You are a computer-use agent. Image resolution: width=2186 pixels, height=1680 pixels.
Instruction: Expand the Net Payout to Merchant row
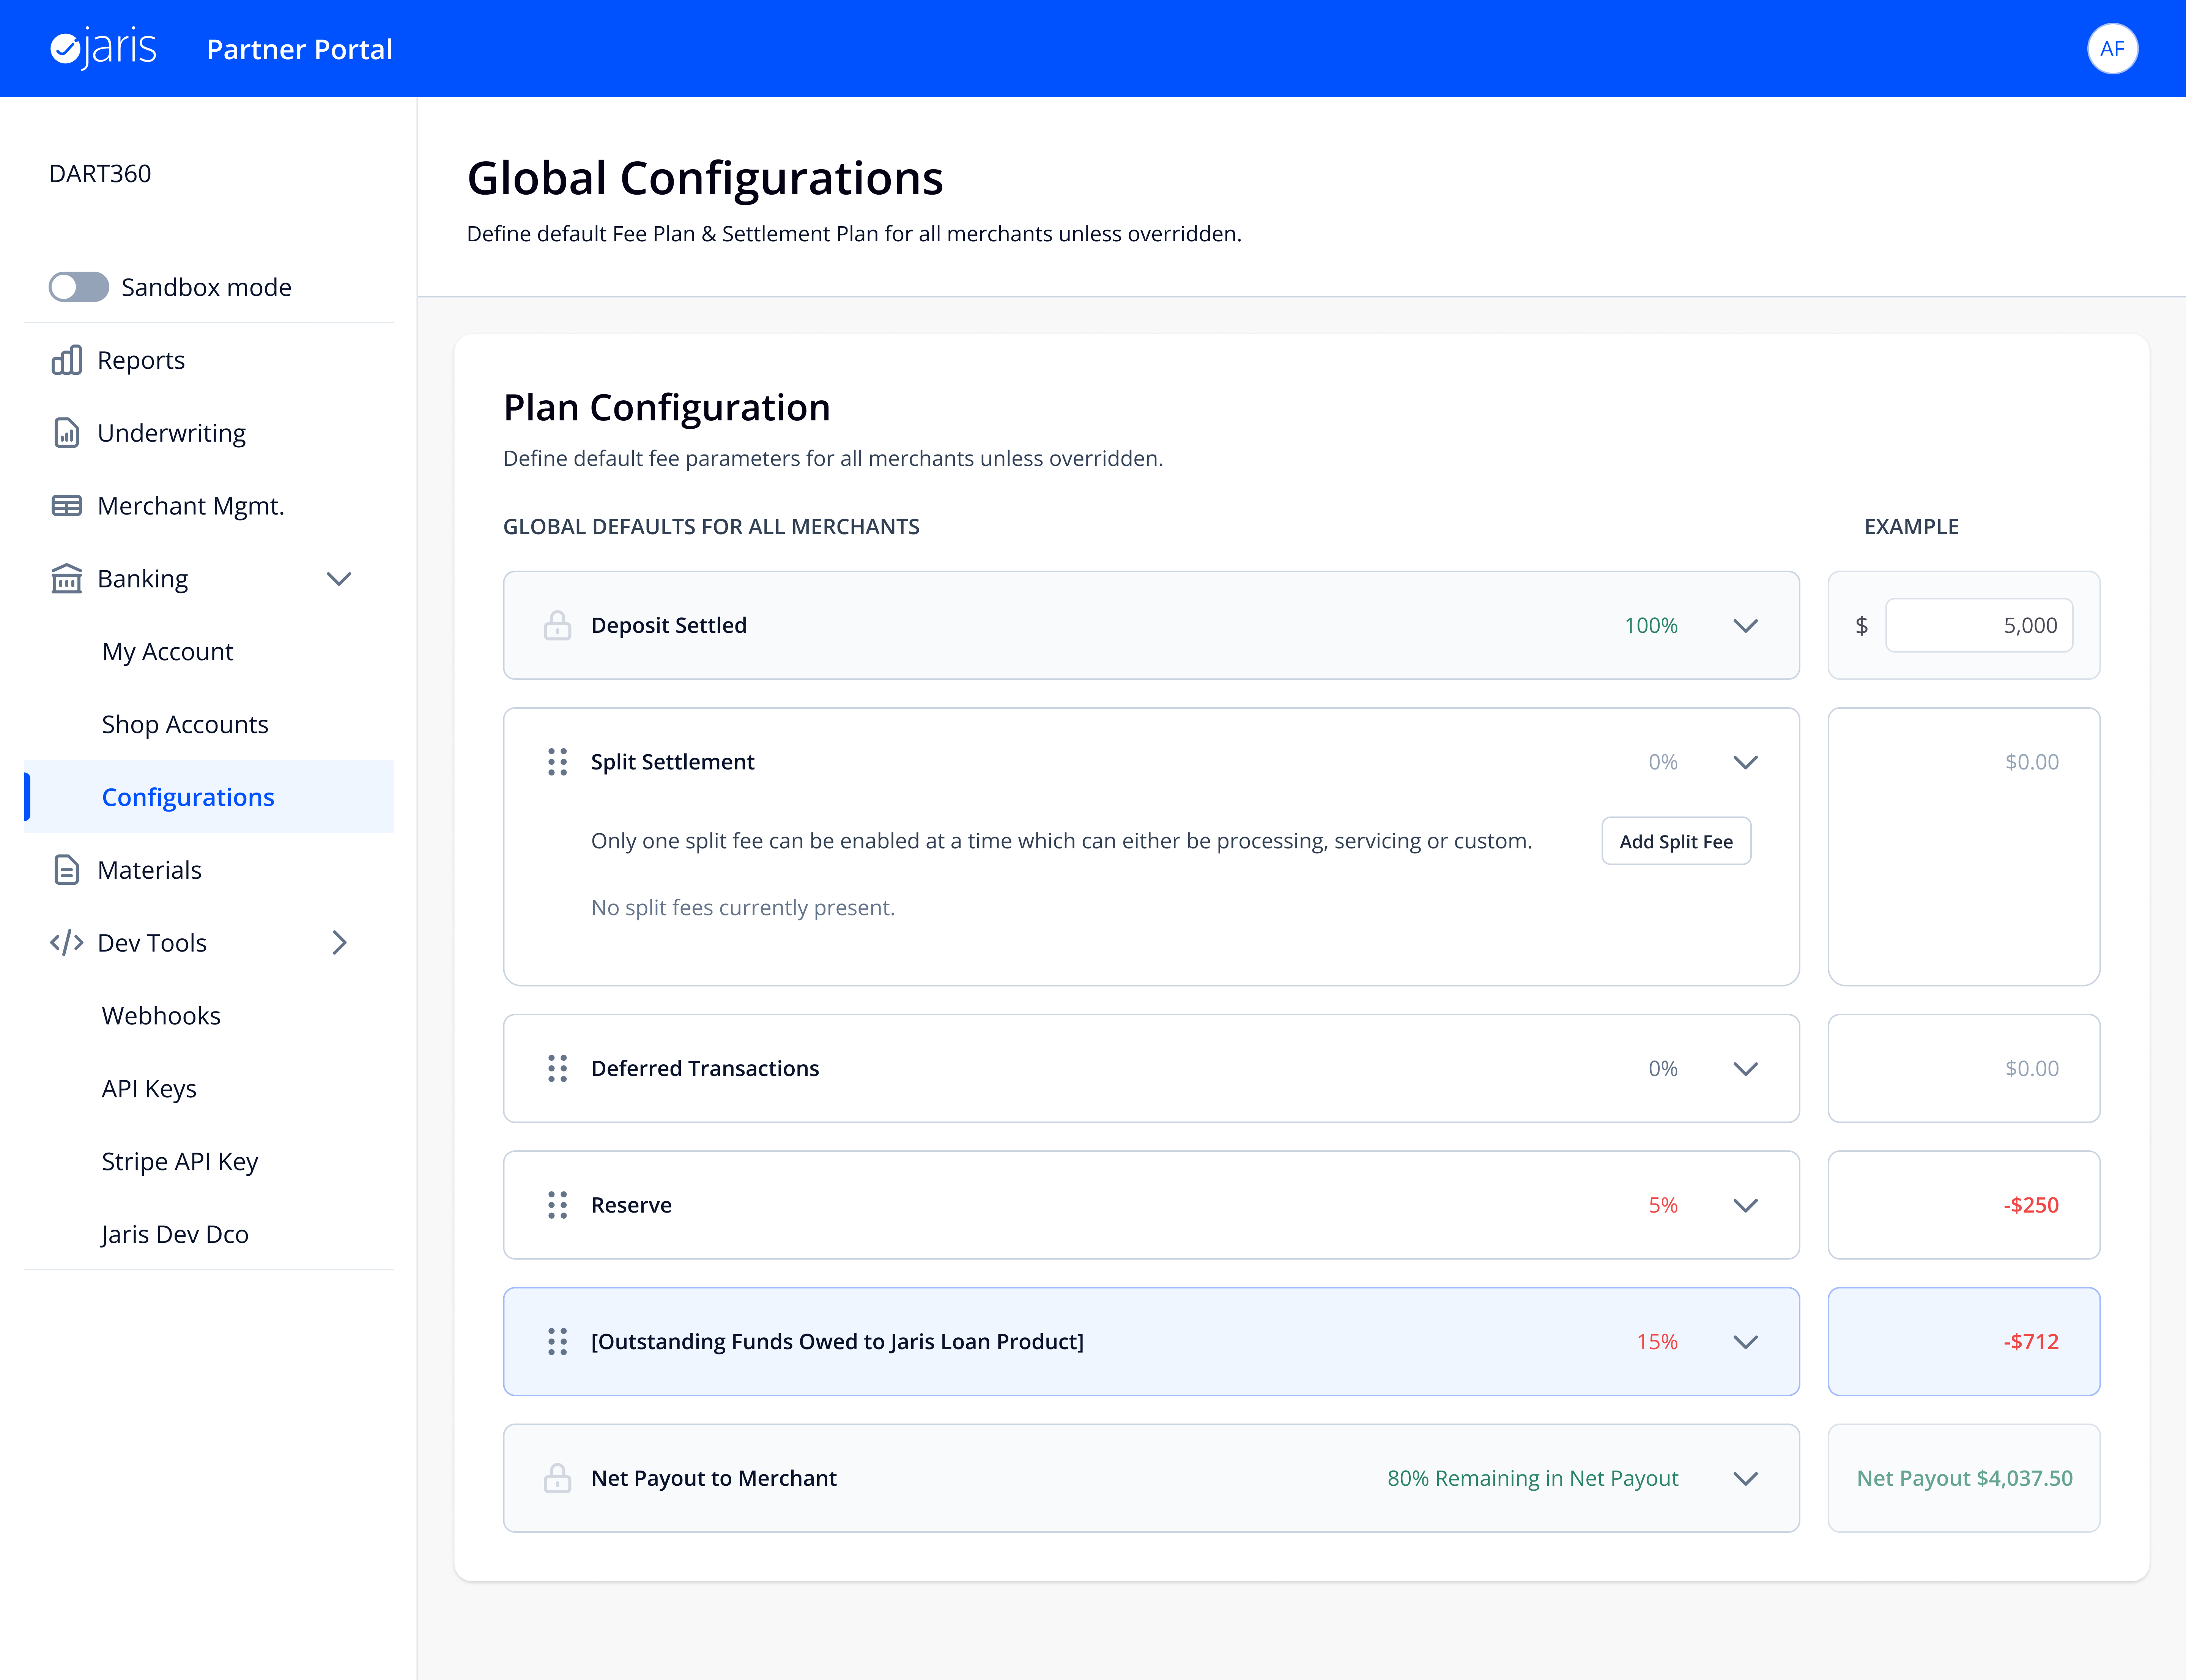pos(1745,1479)
